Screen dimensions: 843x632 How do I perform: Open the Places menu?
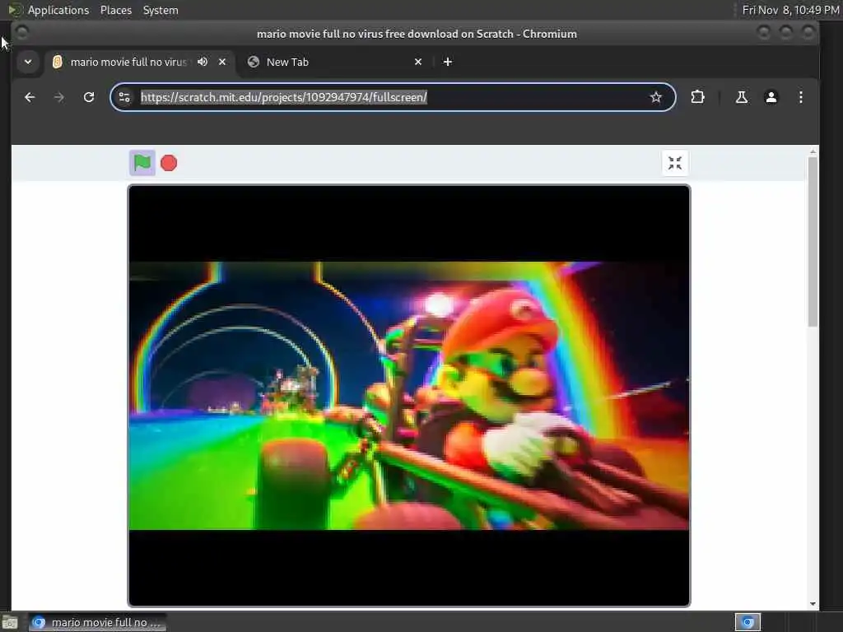click(x=115, y=10)
